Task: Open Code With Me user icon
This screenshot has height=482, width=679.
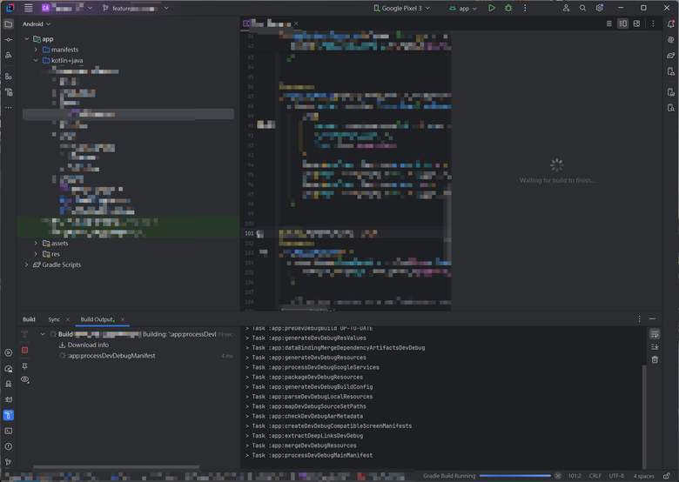Action: pyautogui.click(x=566, y=8)
